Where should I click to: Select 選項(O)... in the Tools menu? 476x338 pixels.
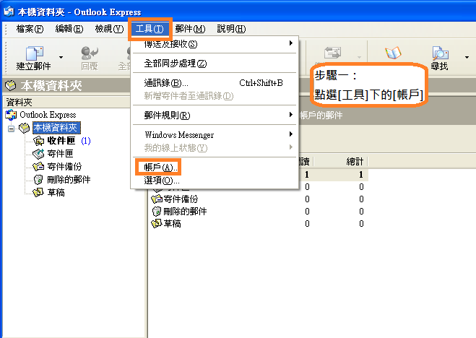pyautogui.click(x=215, y=181)
